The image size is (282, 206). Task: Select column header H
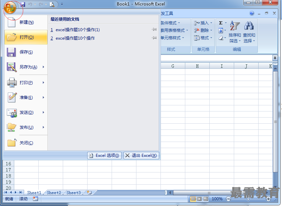197,66
